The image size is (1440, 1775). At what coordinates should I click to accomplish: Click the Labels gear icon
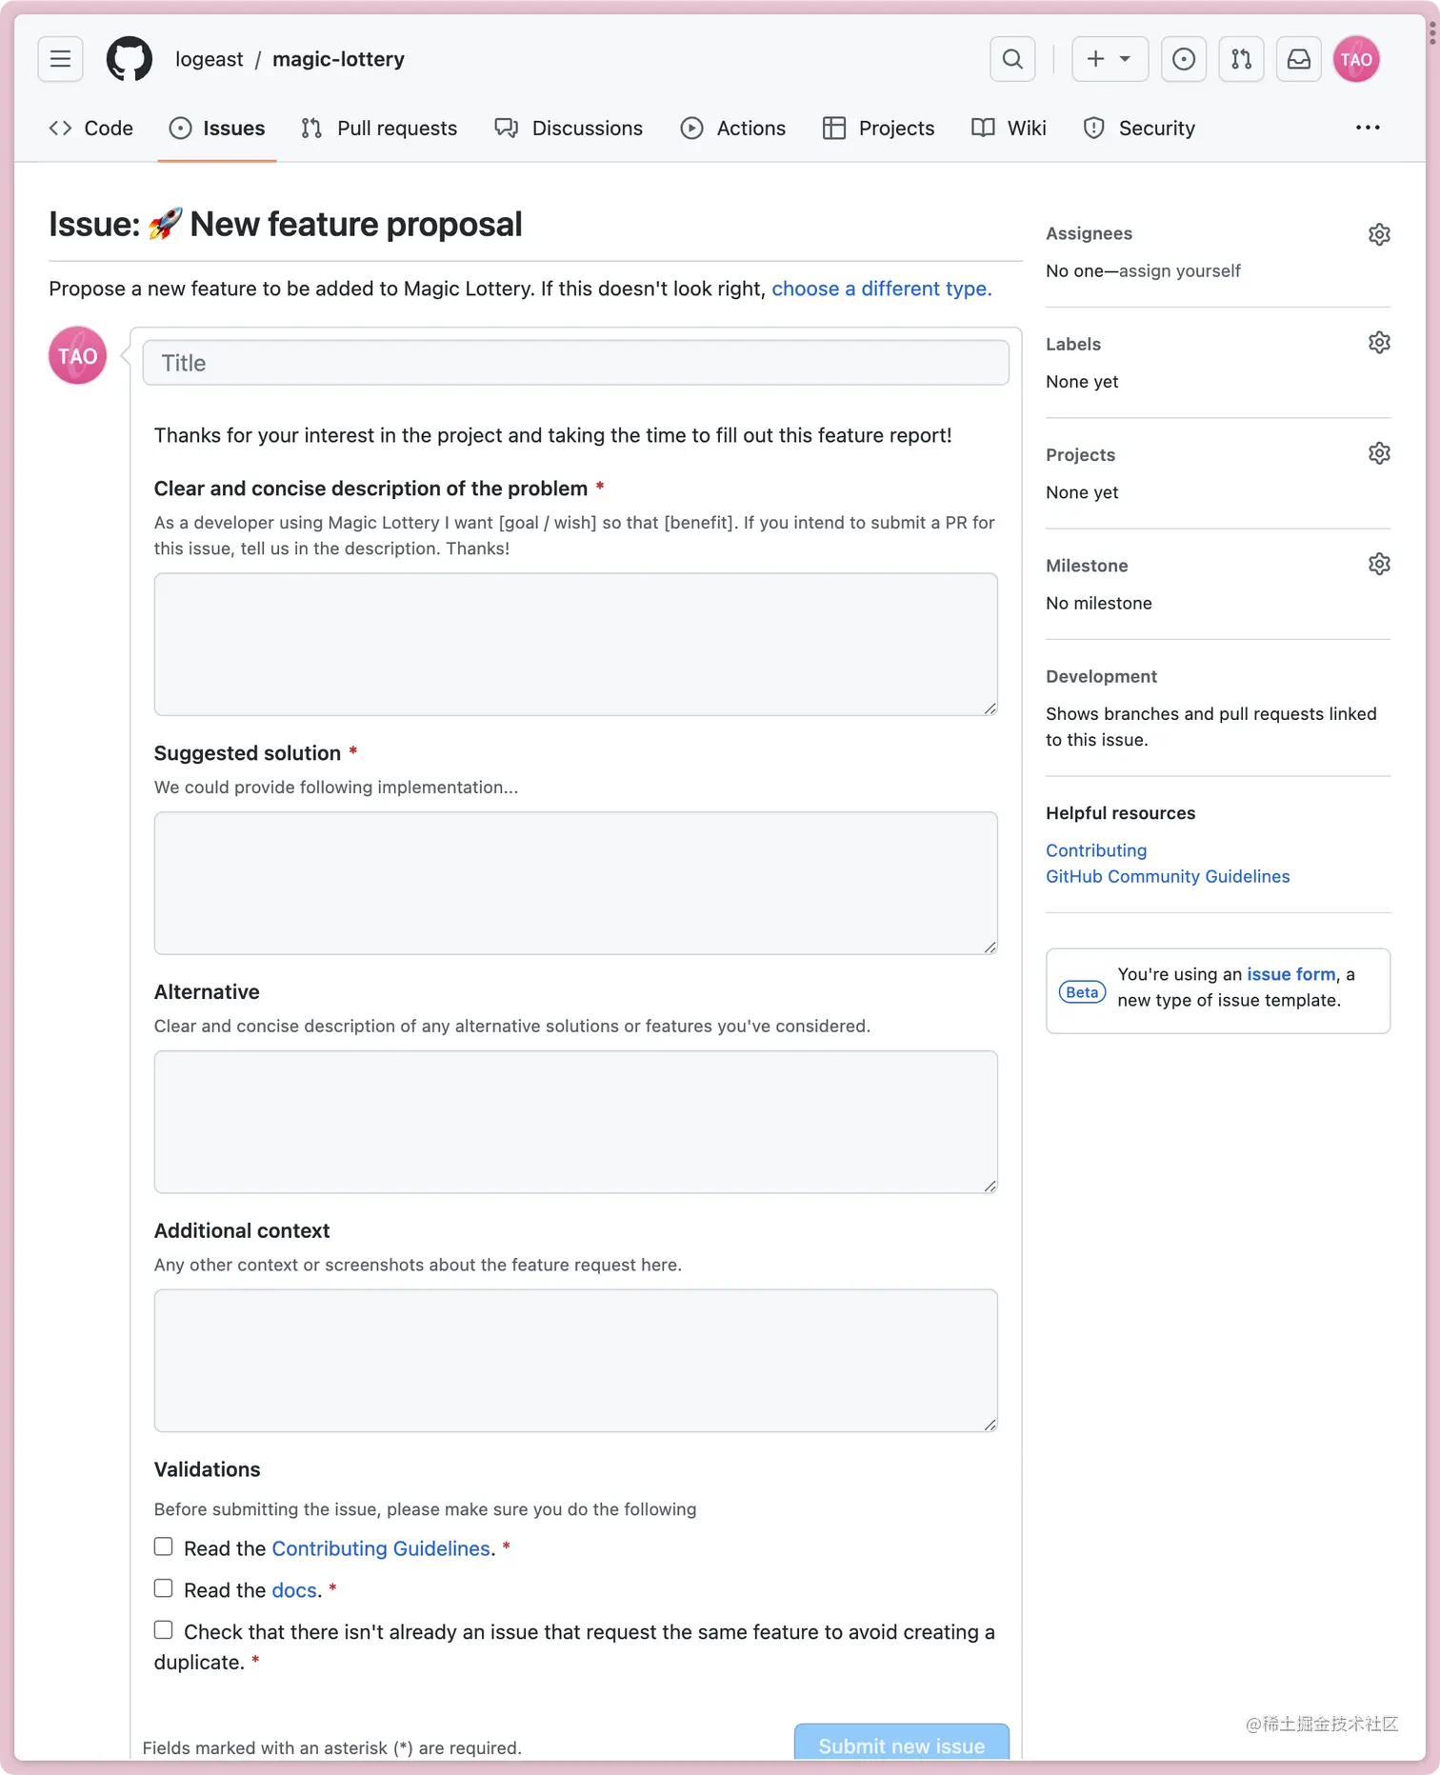click(x=1379, y=343)
